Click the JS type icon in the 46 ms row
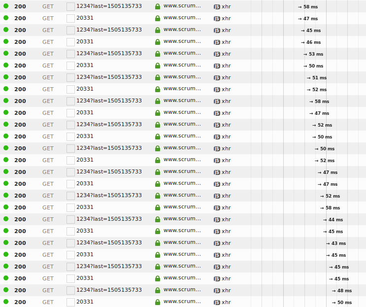The image size is (366, 307). [217, 42]
